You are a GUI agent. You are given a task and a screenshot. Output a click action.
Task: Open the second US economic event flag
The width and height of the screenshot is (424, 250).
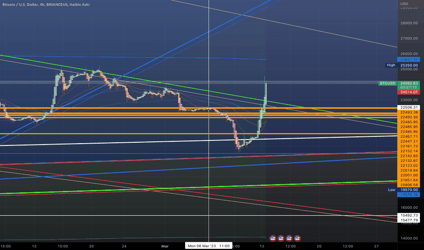(x=281, y=238)
